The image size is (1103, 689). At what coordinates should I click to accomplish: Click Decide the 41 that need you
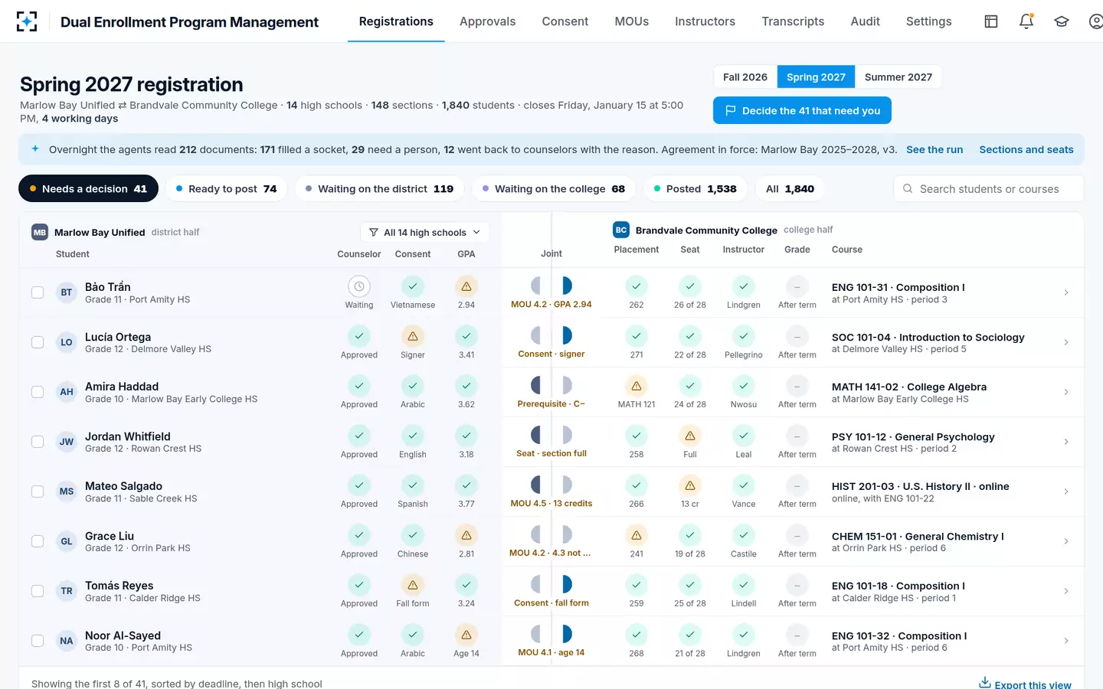pos(802,110)
